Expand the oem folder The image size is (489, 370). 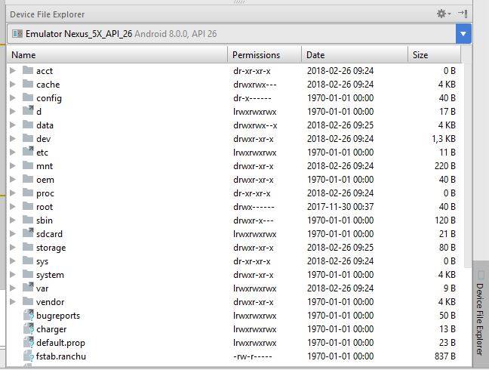point(13,180)
